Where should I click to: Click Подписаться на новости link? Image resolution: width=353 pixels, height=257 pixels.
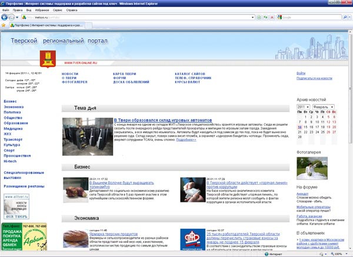click(x=314, y=78)
